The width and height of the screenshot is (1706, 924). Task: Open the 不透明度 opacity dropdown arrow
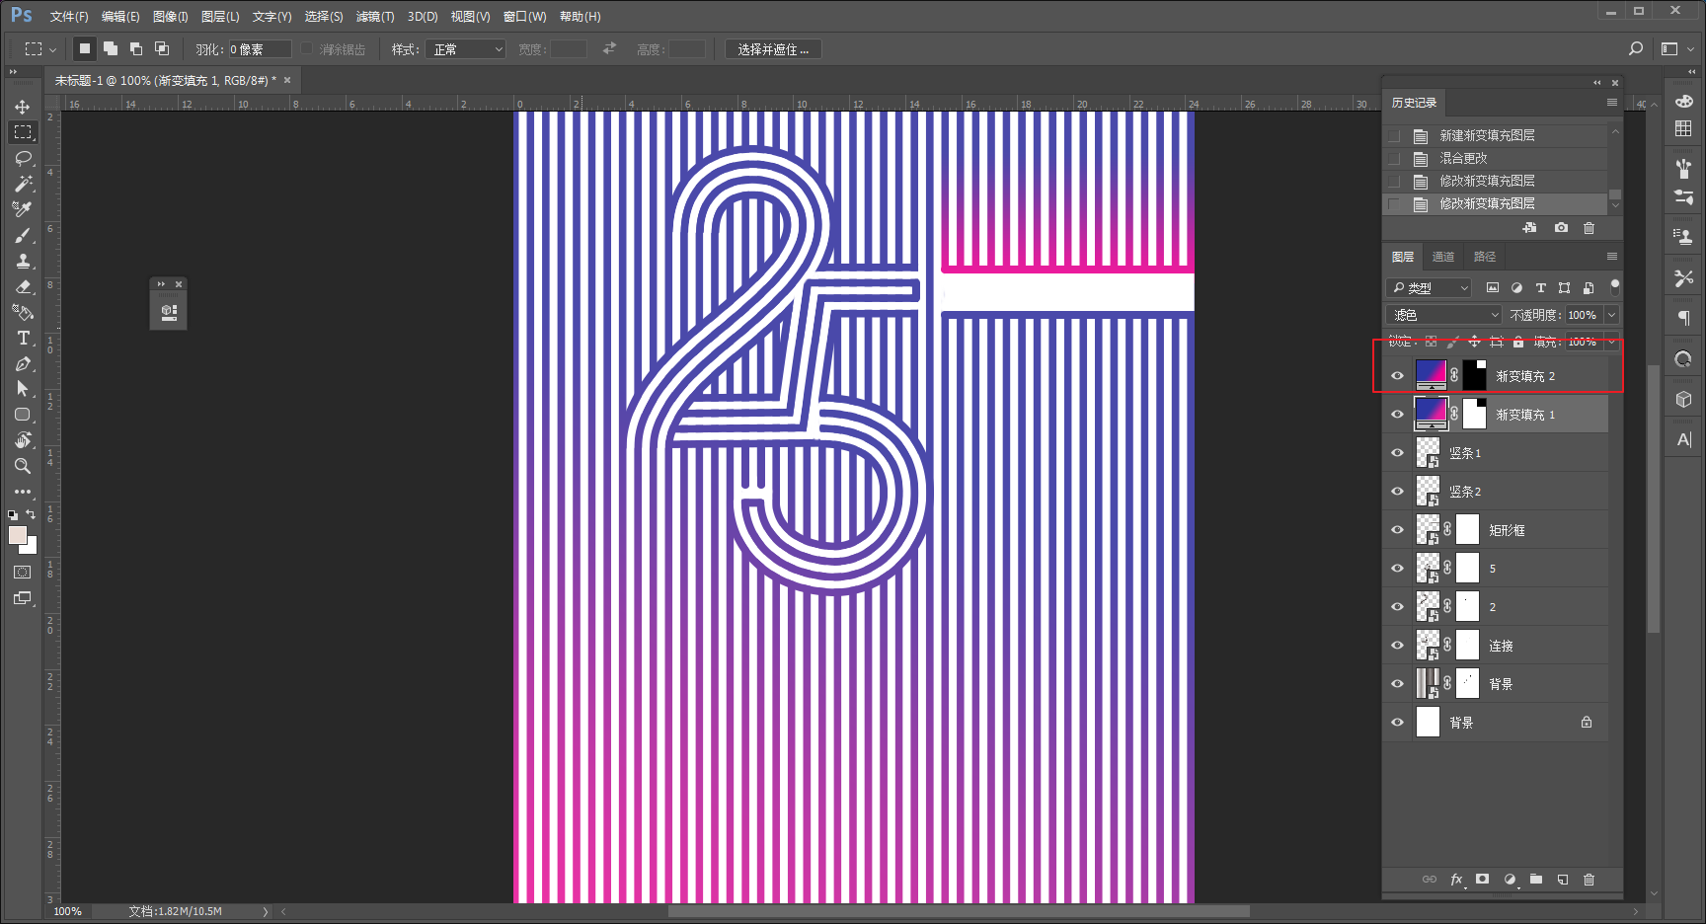pyautogui.click(x=1612, y=315)
